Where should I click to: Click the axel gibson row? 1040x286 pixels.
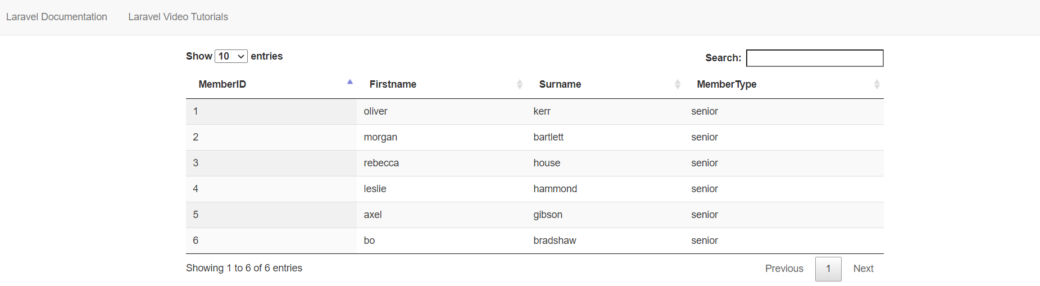tap(534, 215)
